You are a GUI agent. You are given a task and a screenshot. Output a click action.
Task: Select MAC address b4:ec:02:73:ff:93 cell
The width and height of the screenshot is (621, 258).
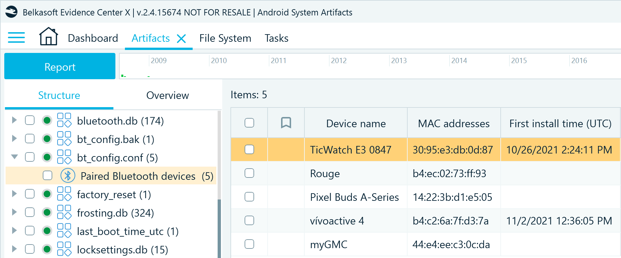coord(454,173)
